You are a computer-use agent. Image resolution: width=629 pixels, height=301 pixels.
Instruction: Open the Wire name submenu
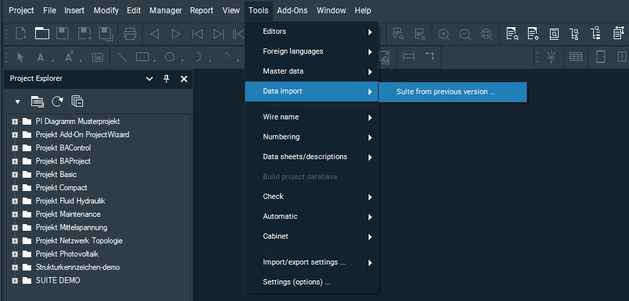coord(312,117)
